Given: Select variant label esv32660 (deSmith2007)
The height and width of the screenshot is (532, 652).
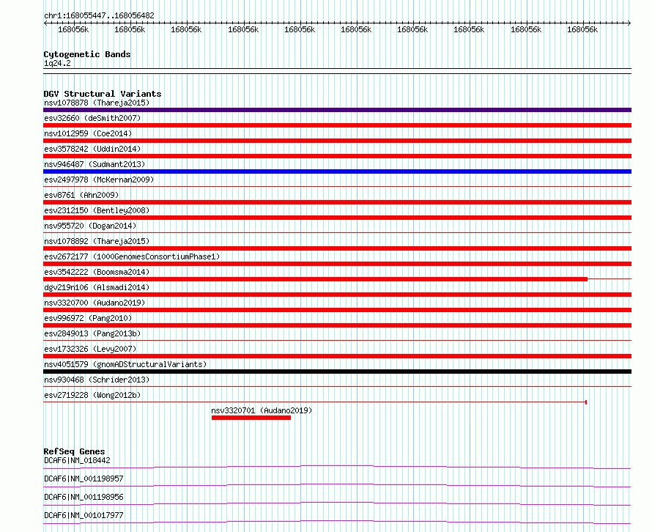Looking at the screenshot, I should (x=92, y=118).
